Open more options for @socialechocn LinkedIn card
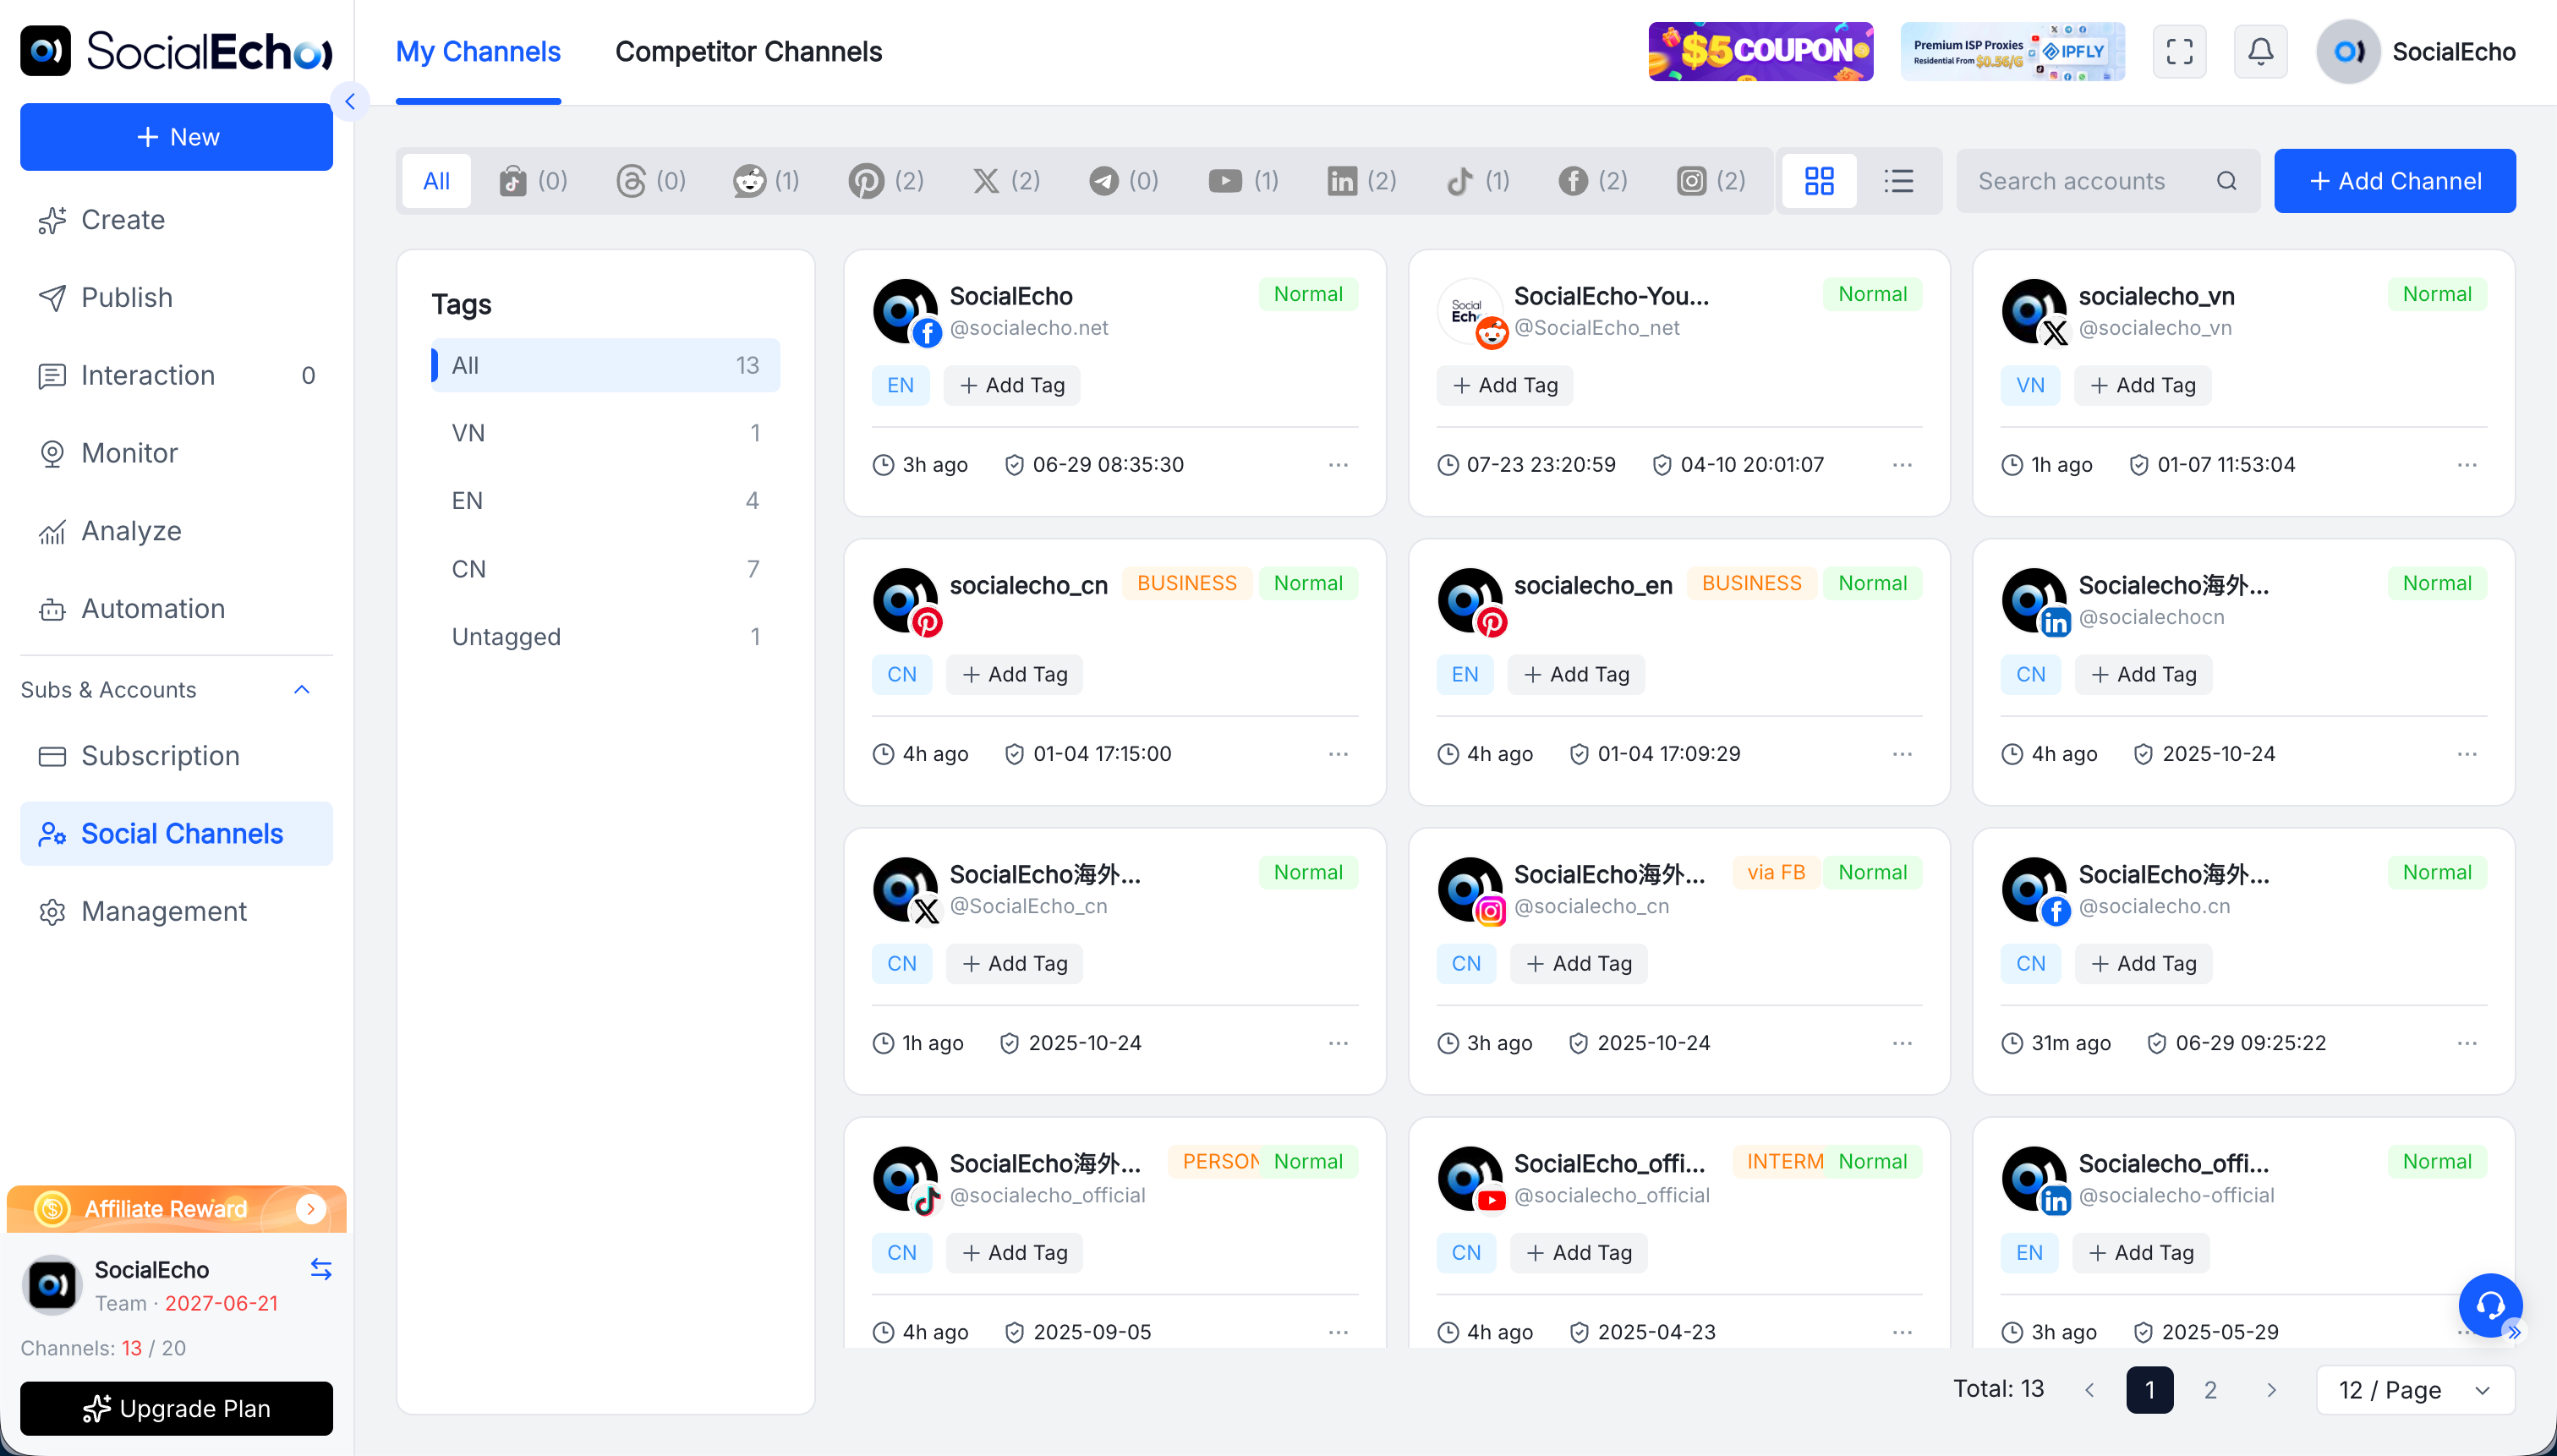The image size is (2557, 1456). click(x=2467, y=754)
